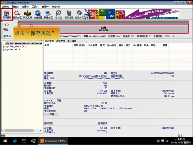
Task: Click the DiskGenius title bar app icon
Action: (x=2, y=3)
